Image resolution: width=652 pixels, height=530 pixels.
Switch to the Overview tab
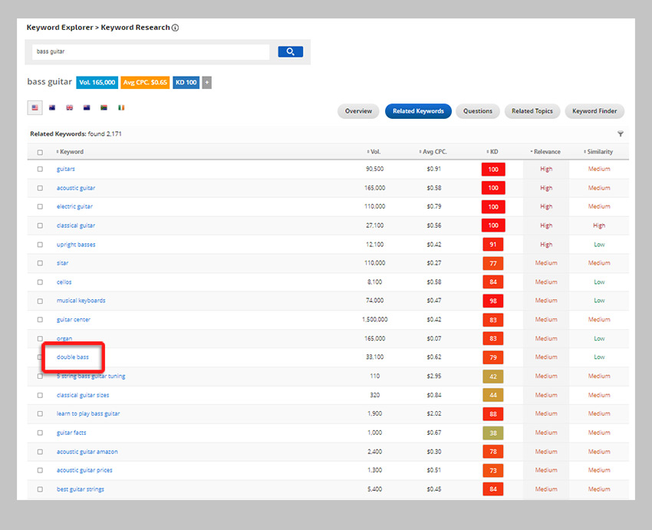click(358, 111)
